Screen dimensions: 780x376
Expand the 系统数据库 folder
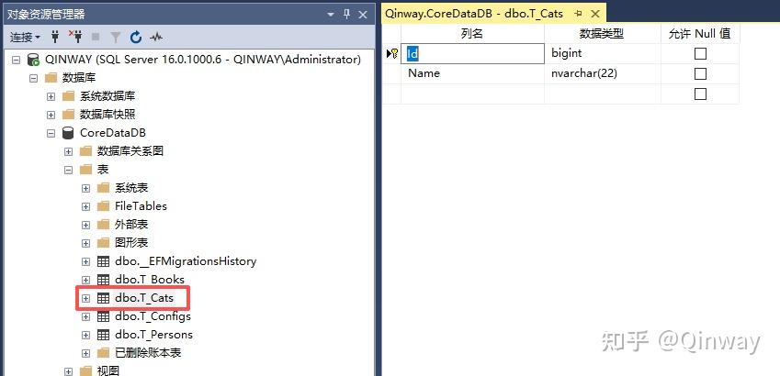click(51, 96)
